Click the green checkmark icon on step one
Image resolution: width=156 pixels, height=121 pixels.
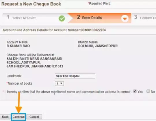tap(62, 18)
